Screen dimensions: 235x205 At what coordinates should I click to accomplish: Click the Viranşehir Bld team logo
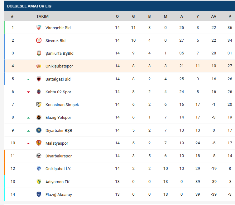click(x=39, y=28)
